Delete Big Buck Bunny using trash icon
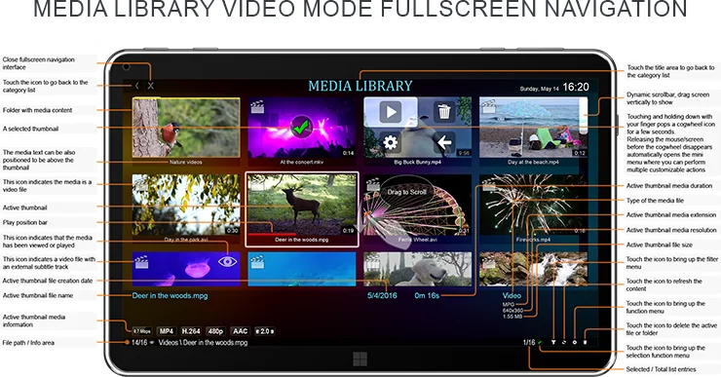The image size is (721, 377). (444, 112)
